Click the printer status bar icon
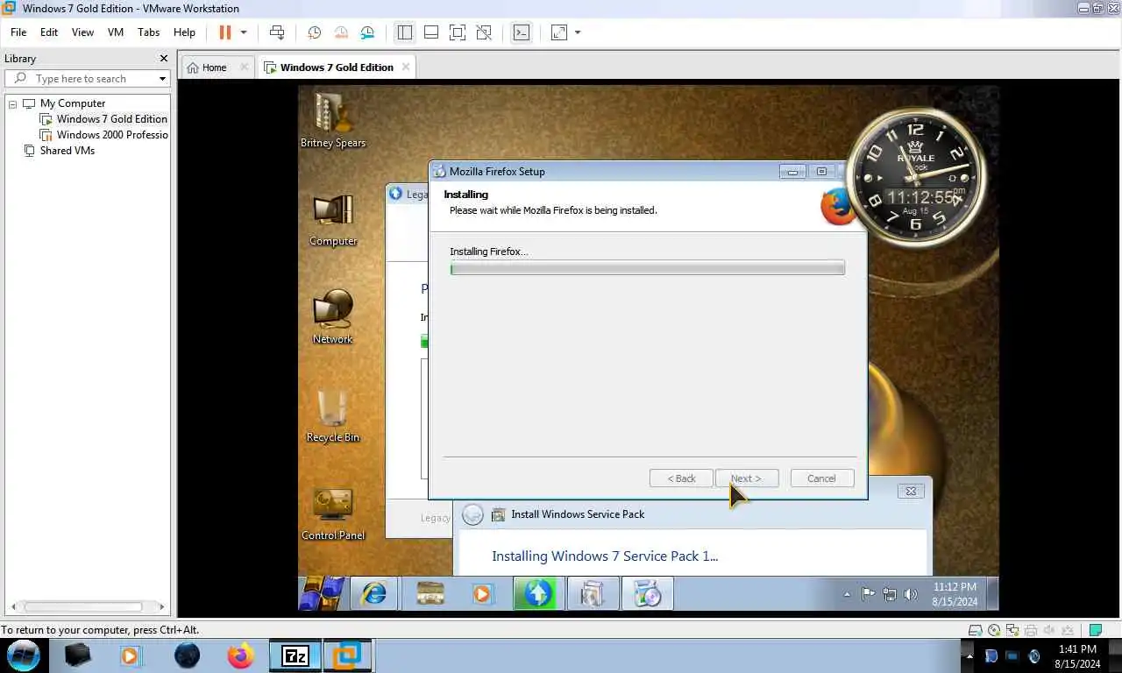This screenshot has height=673, width=1122. tap(1031, 630)
